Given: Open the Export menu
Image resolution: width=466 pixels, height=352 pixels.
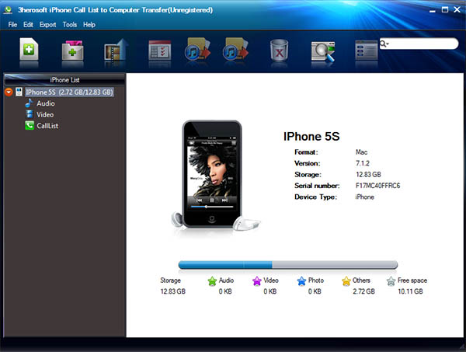Looking at the screenshot, I should [48, 25].
